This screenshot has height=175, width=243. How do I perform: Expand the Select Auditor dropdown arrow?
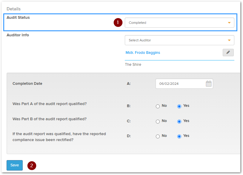[x=229, y=40]
